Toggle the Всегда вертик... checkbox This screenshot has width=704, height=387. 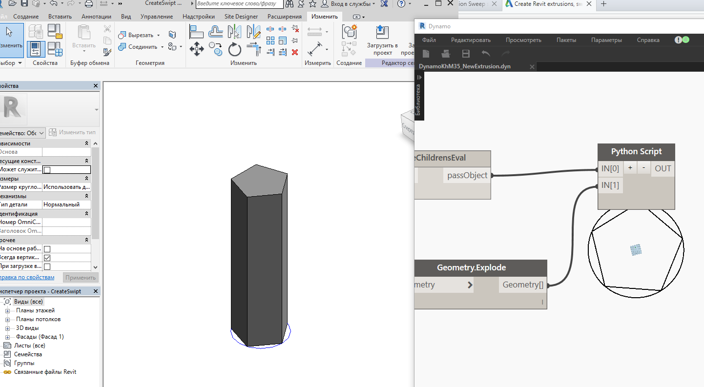pos(47,257)
